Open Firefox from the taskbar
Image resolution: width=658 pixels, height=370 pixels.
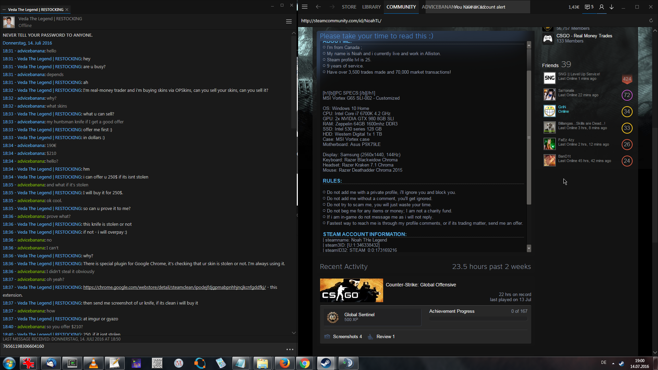284,363
